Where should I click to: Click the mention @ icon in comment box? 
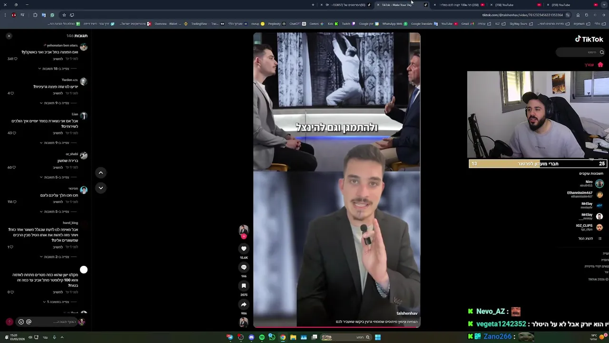[x=29, y=322]
